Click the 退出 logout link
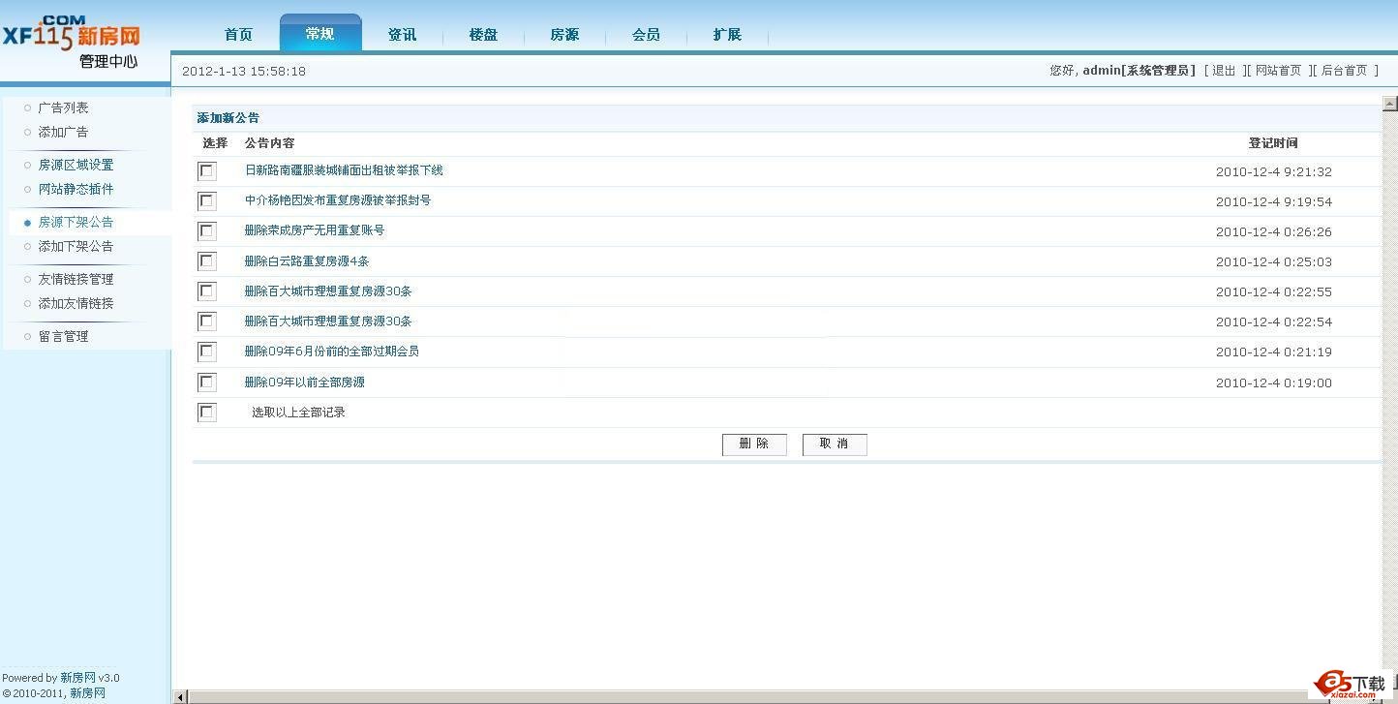The width and height of the screenshot is (1398, 704). pyautogui.click(x=1224, y=71)
